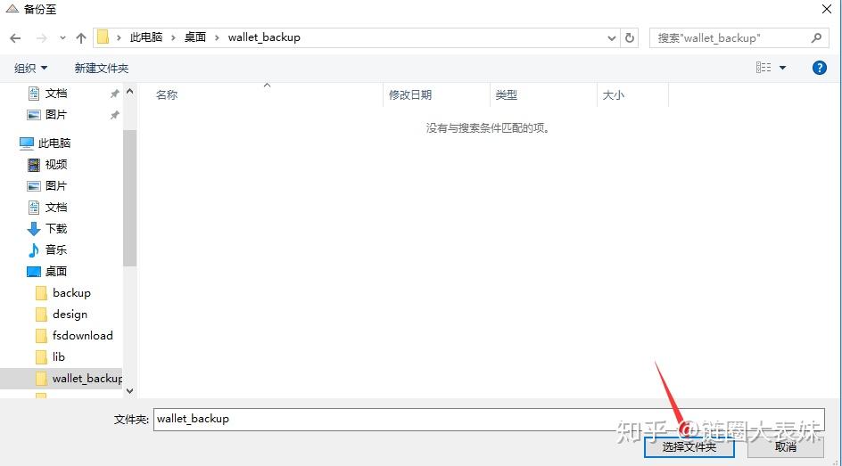Click the tree scrollbar up arrow

(x=129, y=92)
